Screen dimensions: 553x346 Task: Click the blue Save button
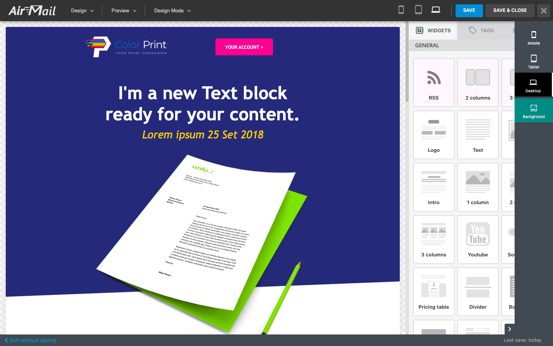[x=469, y=10]
